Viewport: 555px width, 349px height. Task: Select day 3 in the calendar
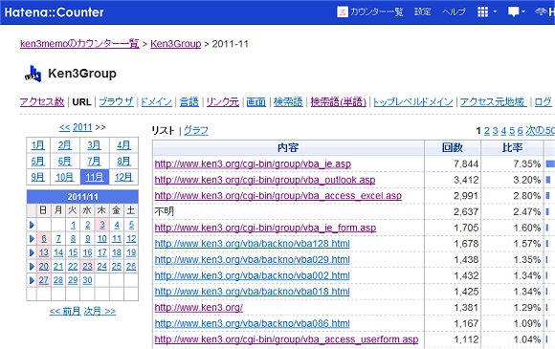click(x=102, y=225)
